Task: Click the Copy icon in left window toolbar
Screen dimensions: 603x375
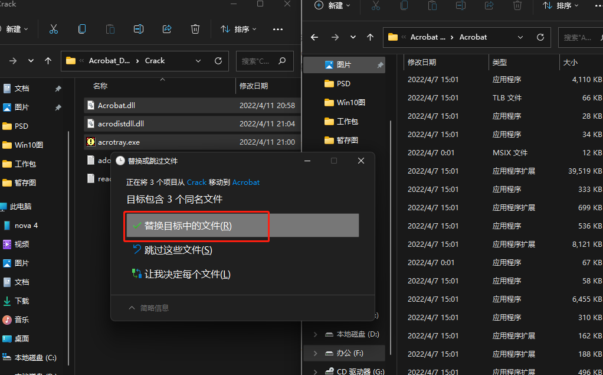Action: 82,30
